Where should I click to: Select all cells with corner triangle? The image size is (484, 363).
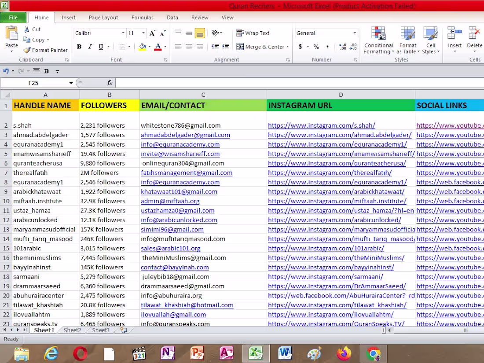[6, 95]
